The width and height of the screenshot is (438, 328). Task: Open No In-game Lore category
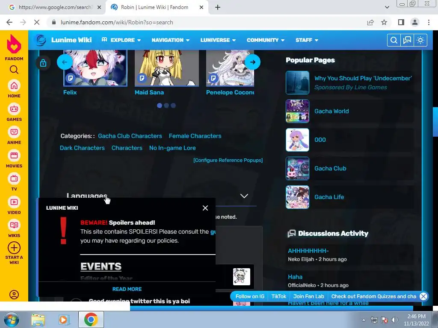(x=172, y=148)
